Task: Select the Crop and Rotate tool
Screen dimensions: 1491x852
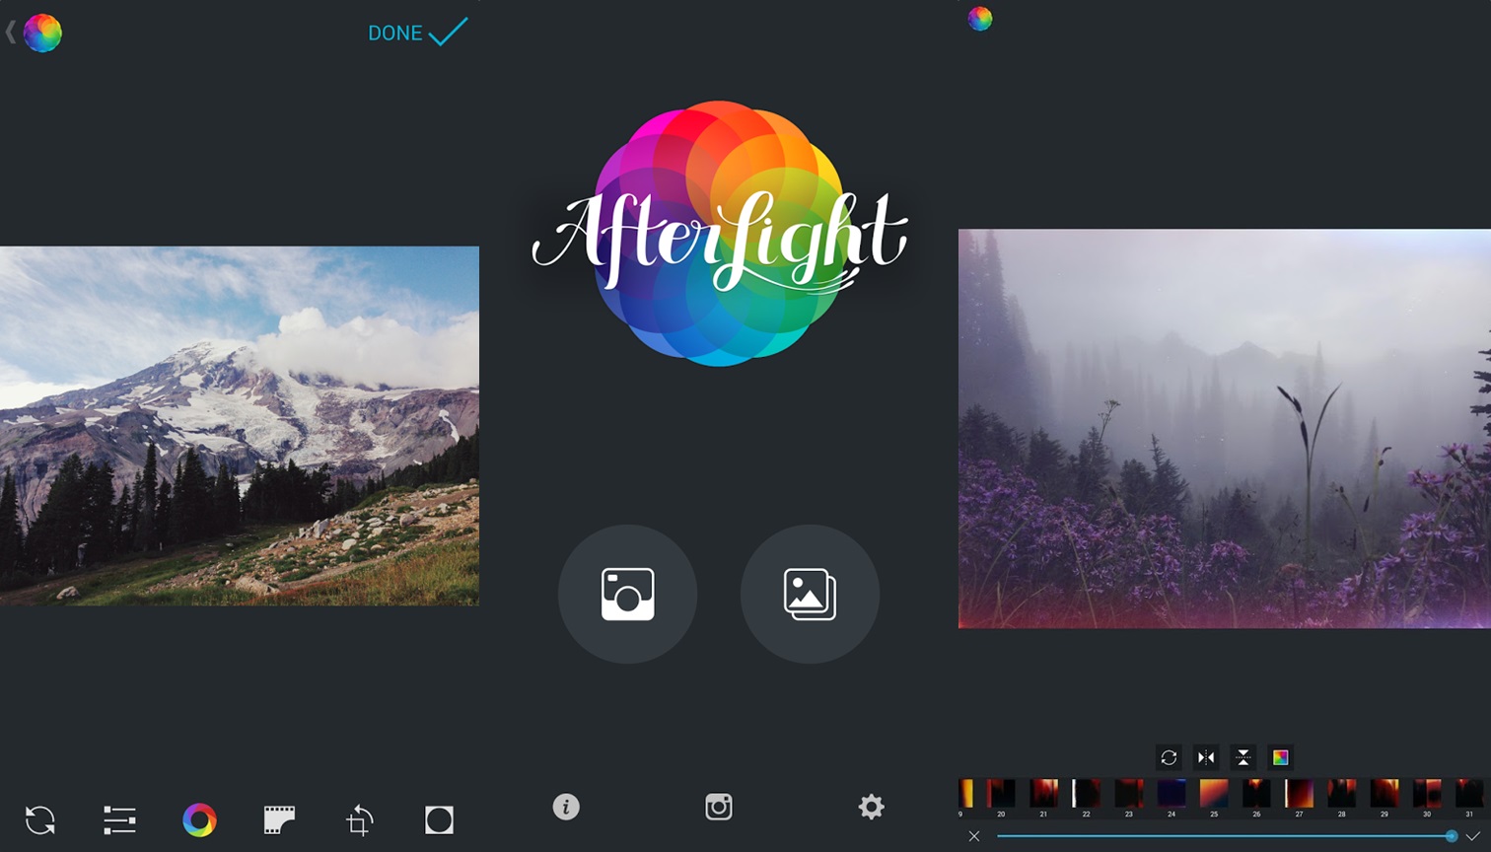Action: point(359,819)
